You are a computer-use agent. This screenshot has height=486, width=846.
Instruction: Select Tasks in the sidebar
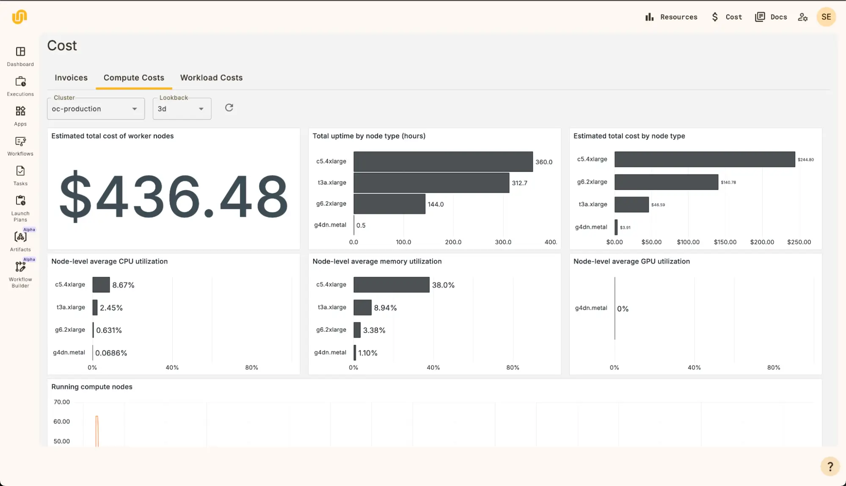pos(20,175)
